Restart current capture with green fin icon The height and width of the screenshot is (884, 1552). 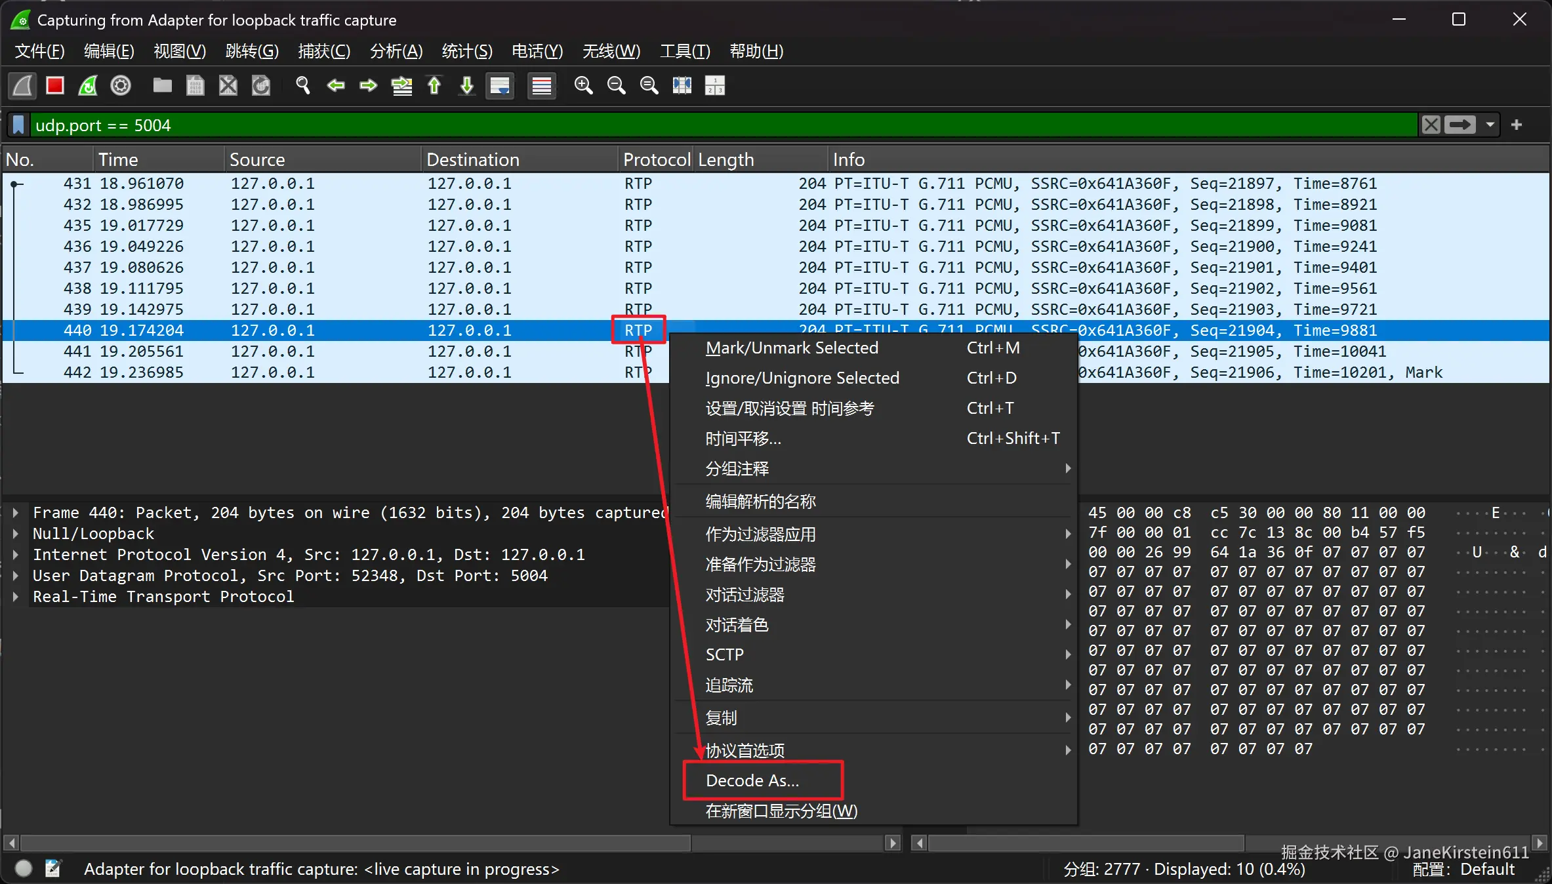88,85
